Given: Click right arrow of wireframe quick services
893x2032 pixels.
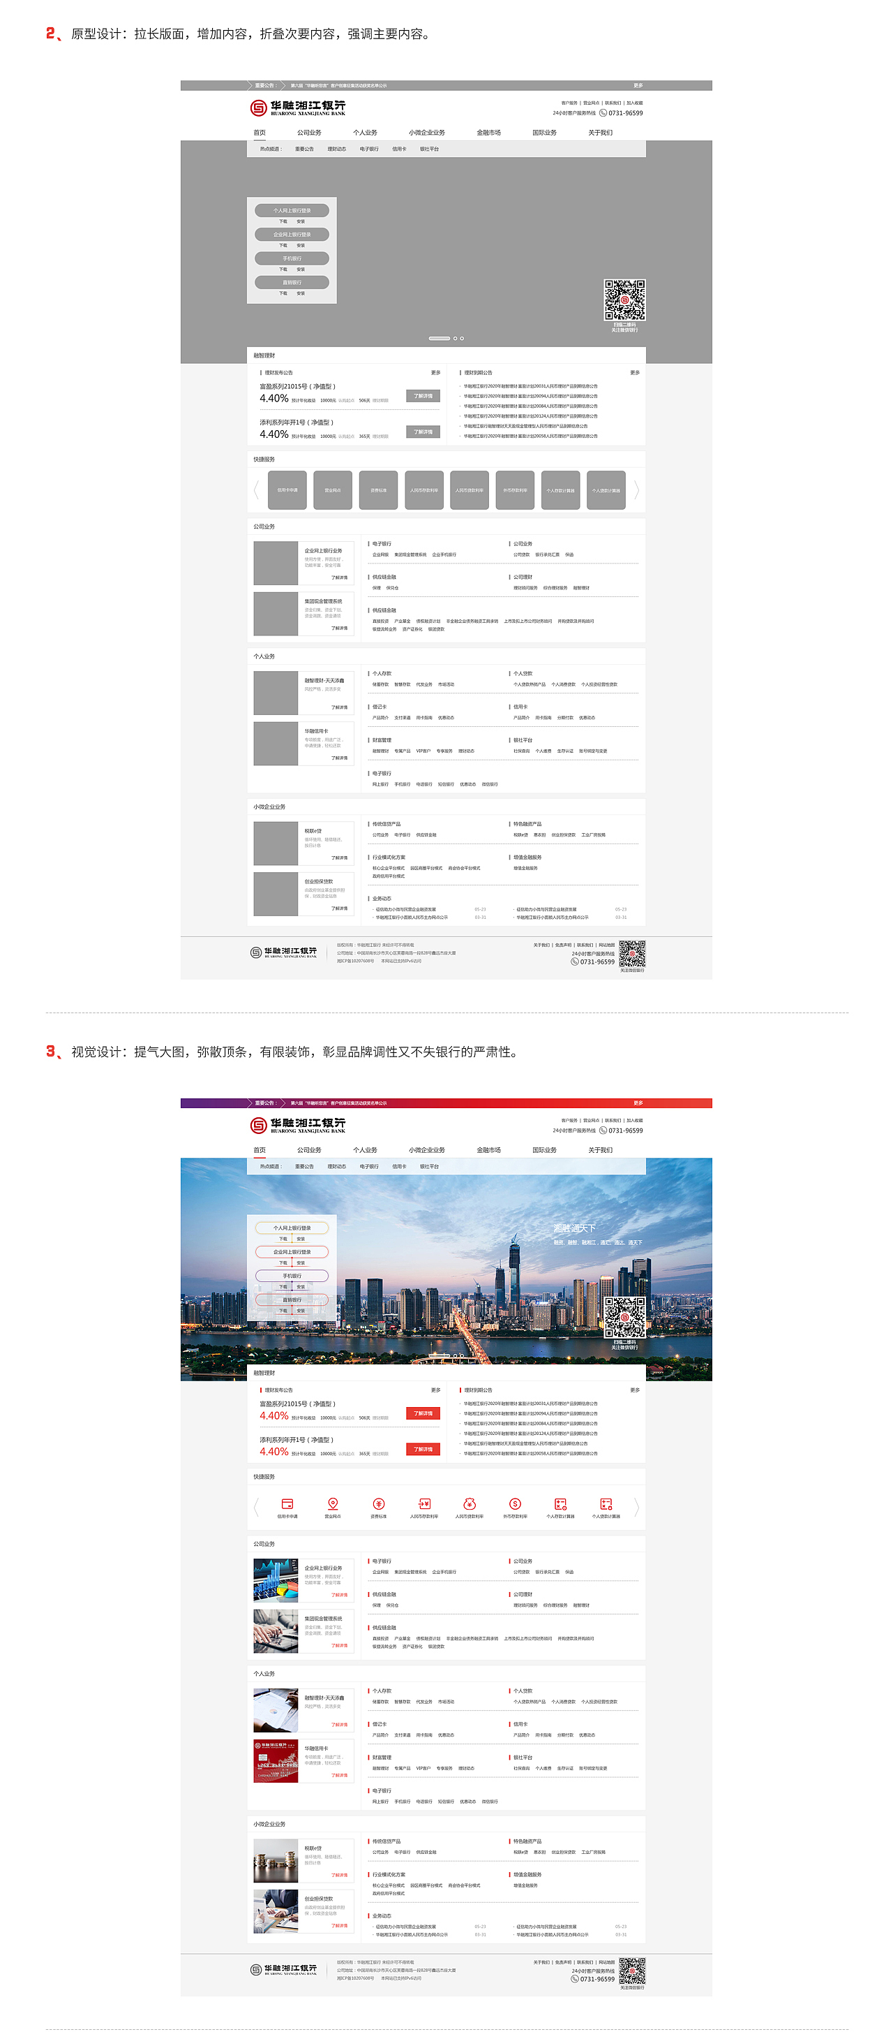Looking at the screenshot, I should click(x=636, y=490).
